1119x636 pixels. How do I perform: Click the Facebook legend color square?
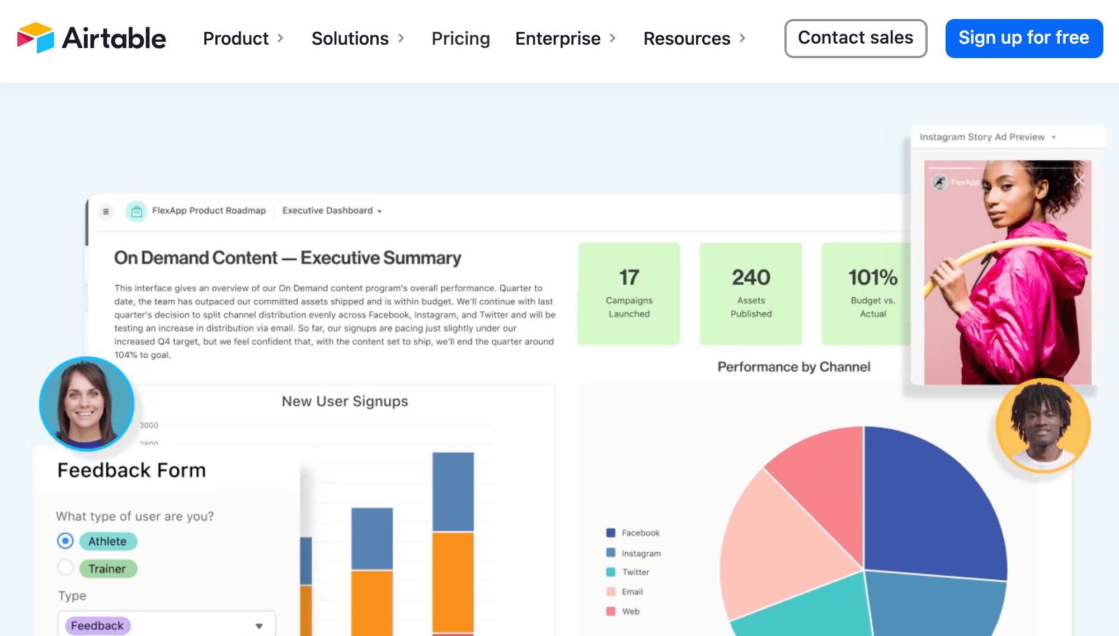pyautogui.click(x=610, y=533)
